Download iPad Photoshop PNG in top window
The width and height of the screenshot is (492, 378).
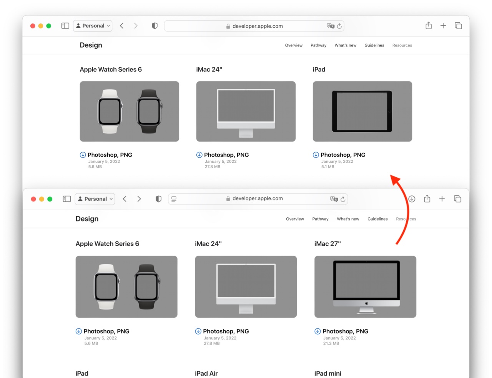pos(339,155)
